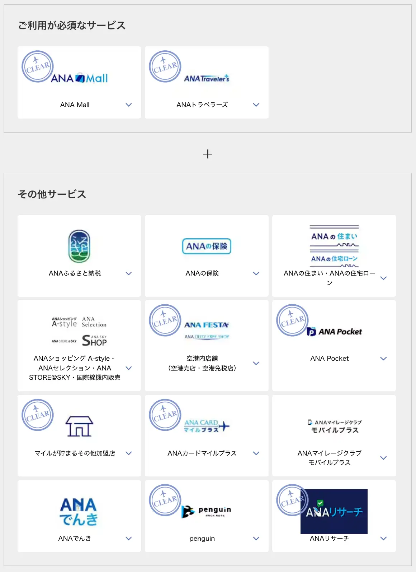Viewport: 416px width, 572px height.
Task: Open the ANAトラベラーズ text label
Action: (202, 105)
